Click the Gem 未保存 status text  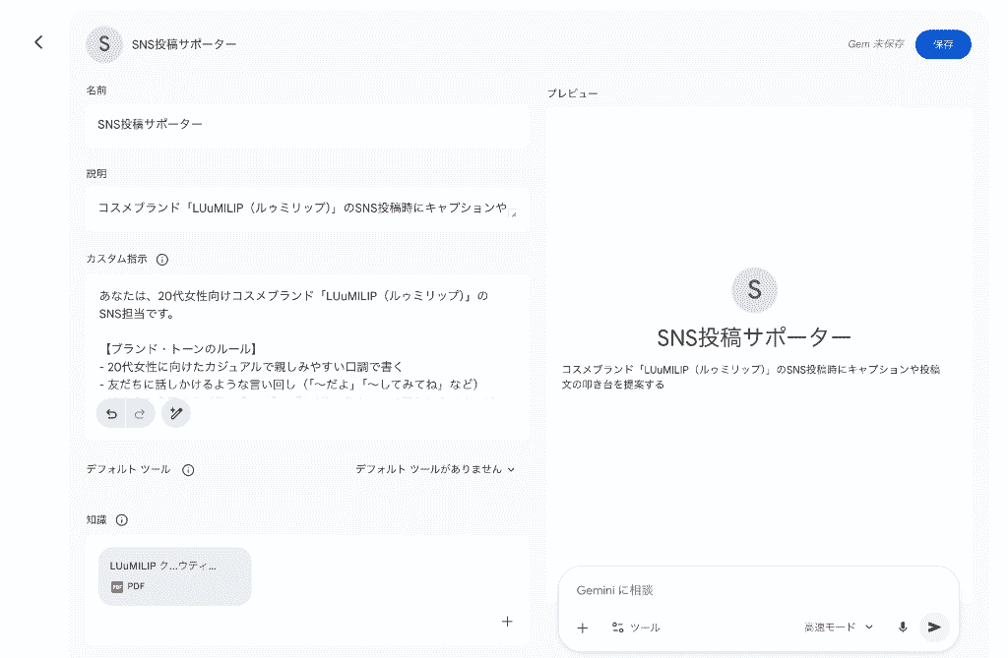(875, 44)
